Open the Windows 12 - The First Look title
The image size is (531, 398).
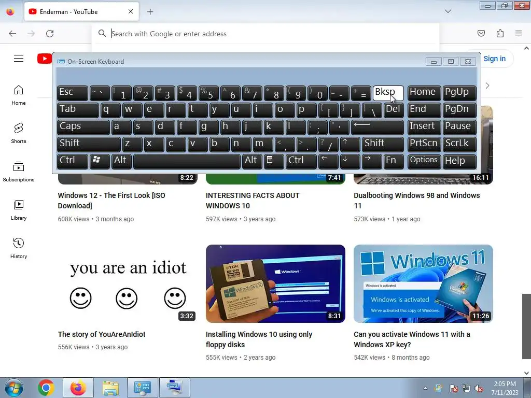(x=111, y=201)
